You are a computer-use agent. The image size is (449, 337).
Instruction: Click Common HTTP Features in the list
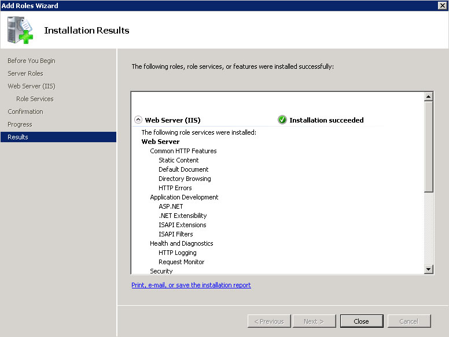click(x=183, y=151)
